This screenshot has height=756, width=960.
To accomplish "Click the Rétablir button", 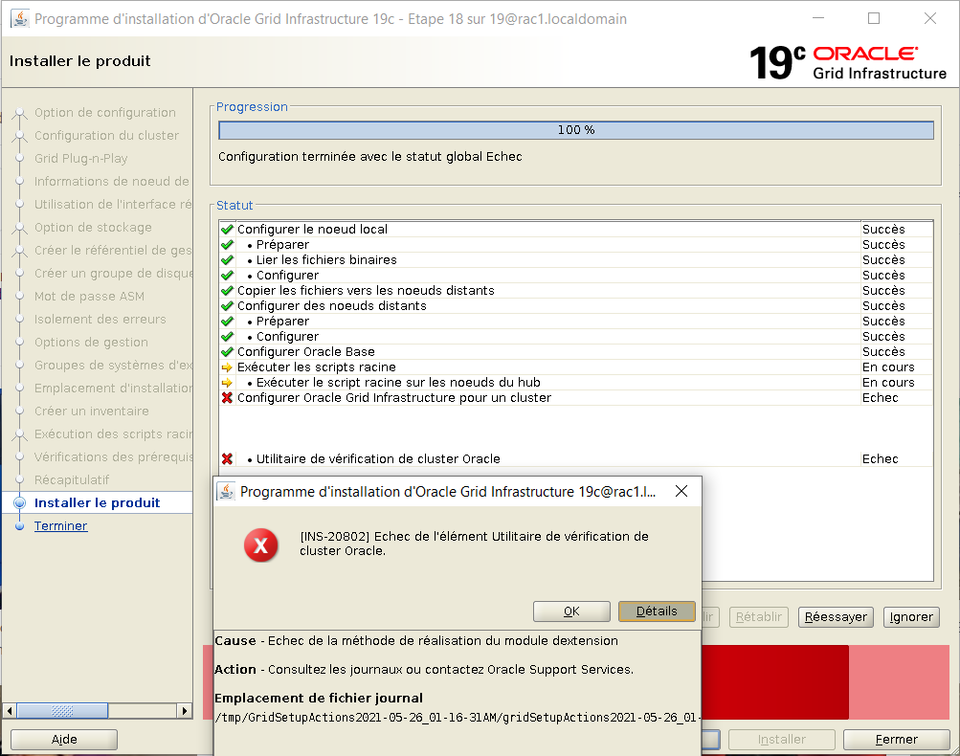I will pos(759,617).
